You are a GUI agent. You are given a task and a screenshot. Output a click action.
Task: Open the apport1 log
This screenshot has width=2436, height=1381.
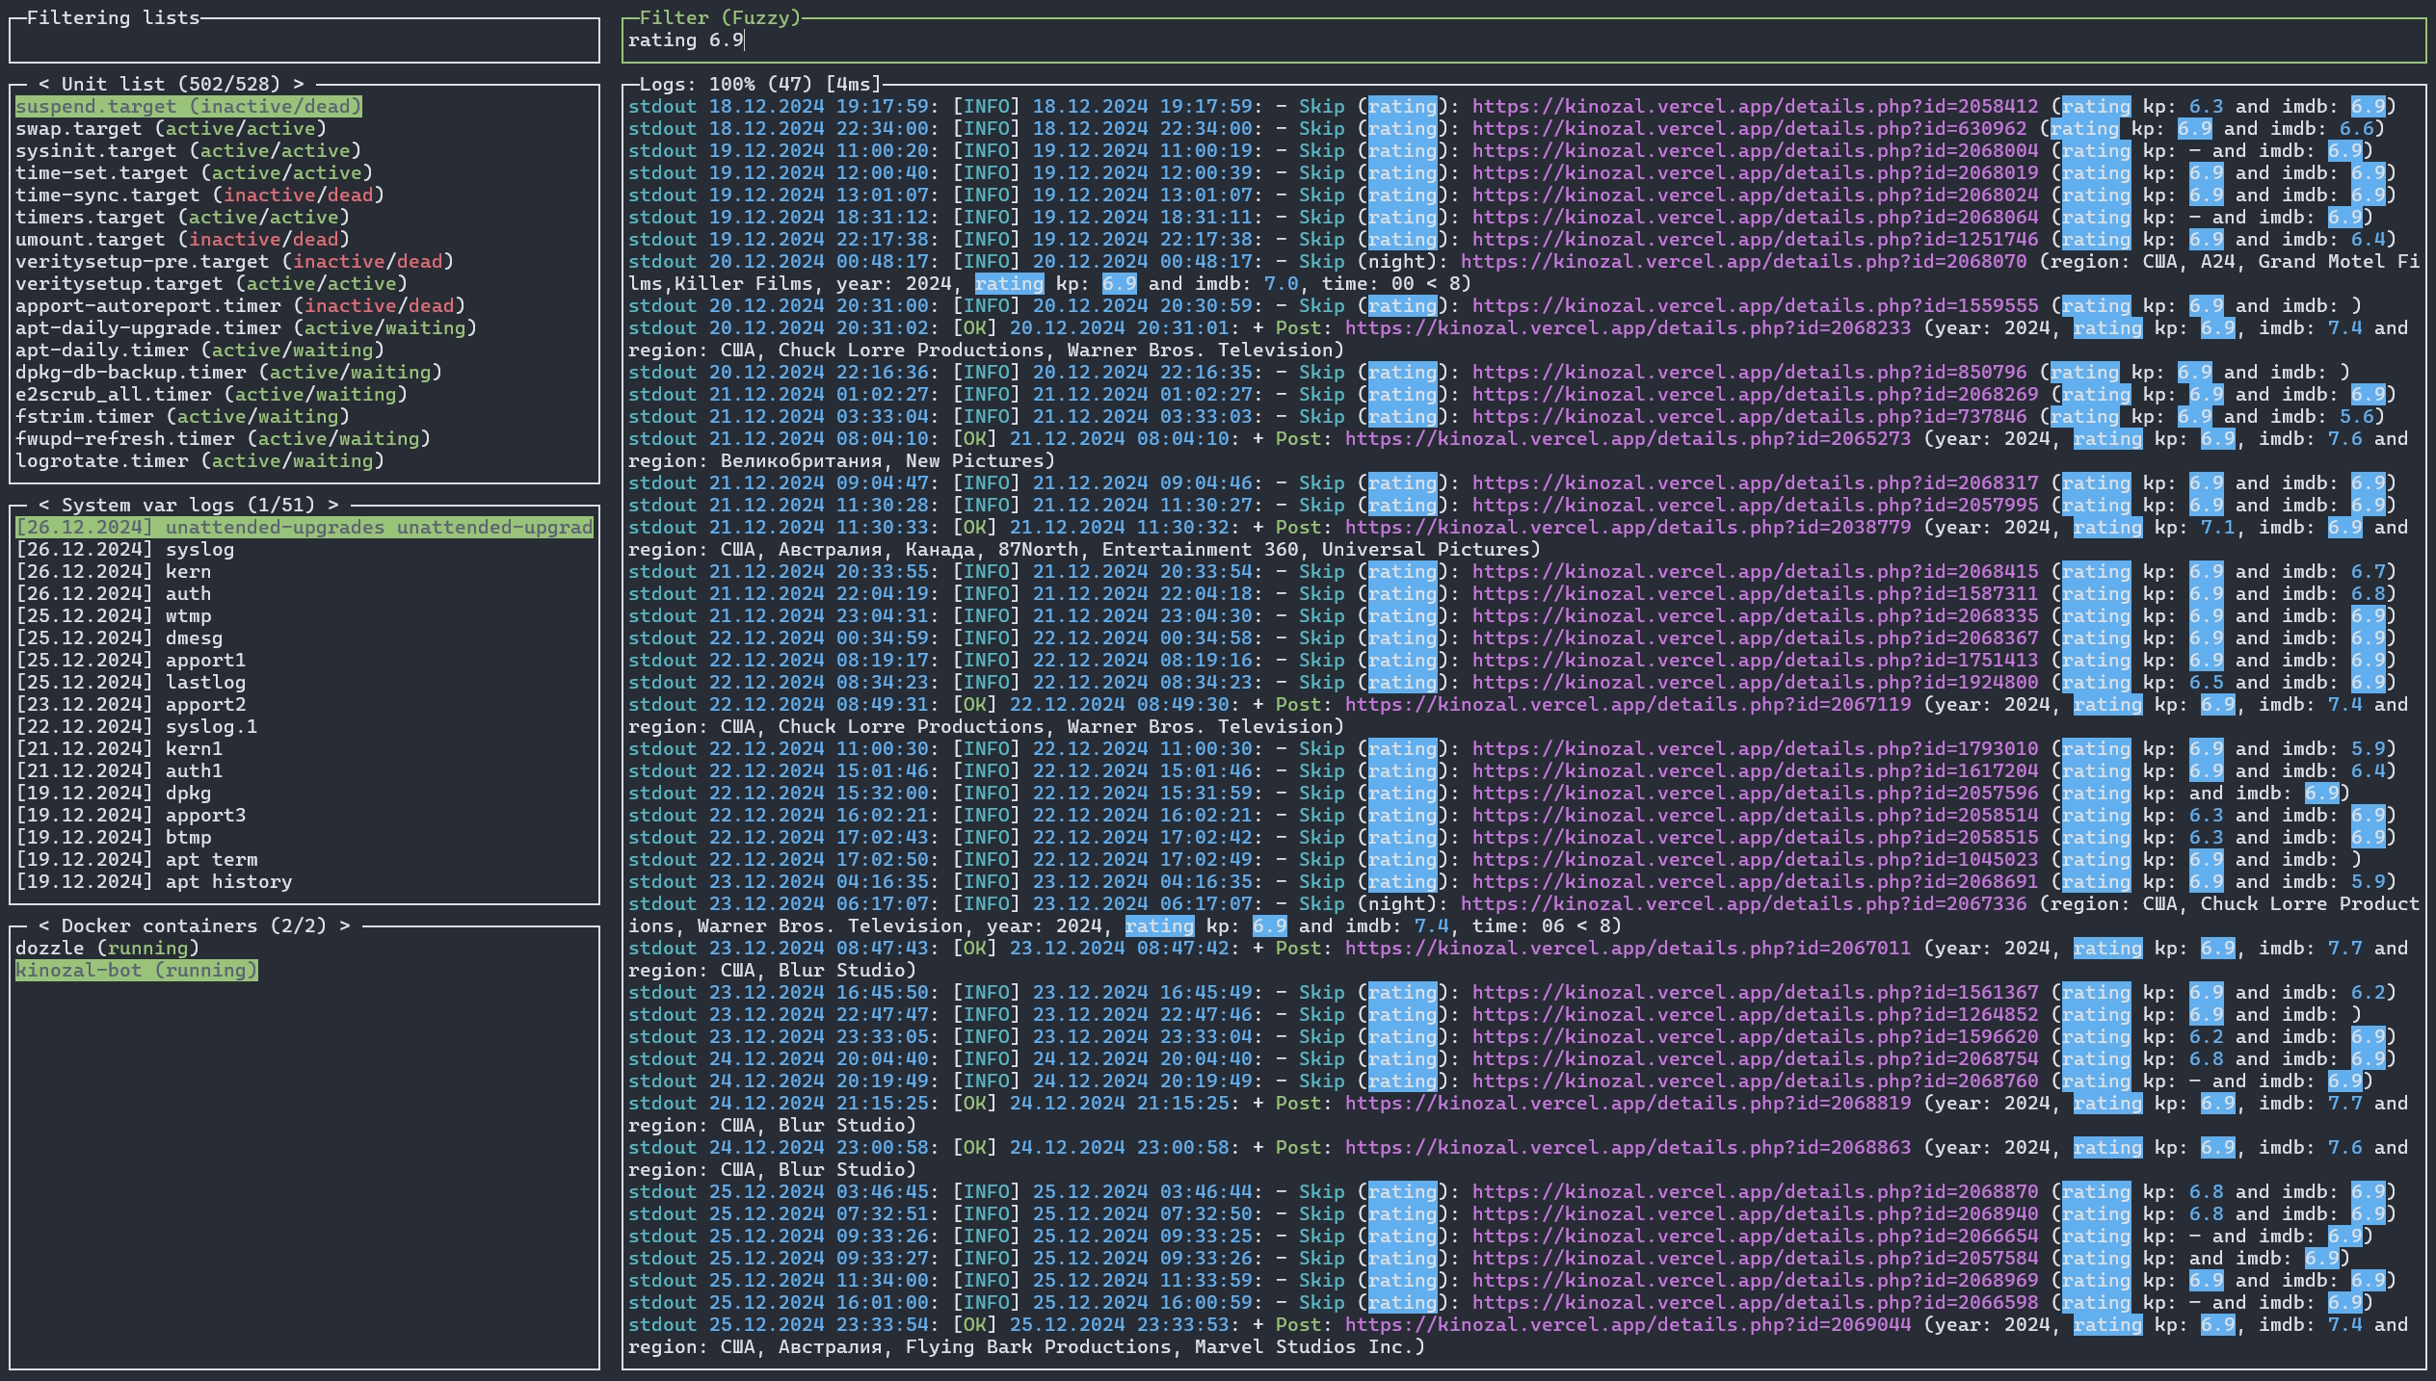(x=131, y=661)
